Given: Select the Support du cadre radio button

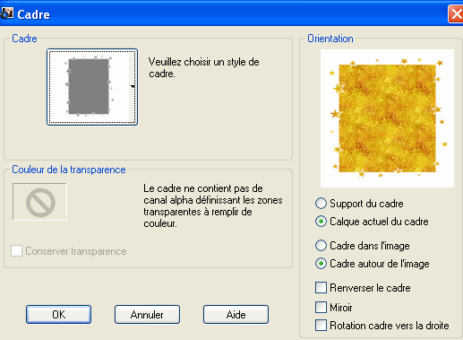Looking at the screenshot, I should [321, 204].
